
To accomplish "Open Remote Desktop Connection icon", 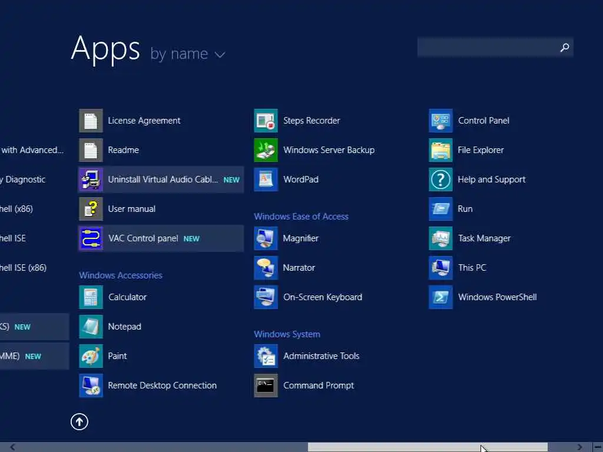I will click(x=91, y=385).
